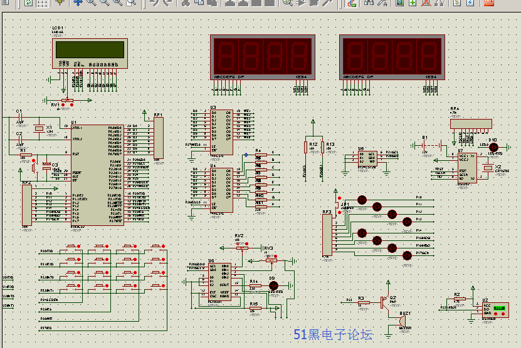This screenshot has width=521, height=348.
Task: Click the Block Copy icon
Action: click(x=230, y=3)
